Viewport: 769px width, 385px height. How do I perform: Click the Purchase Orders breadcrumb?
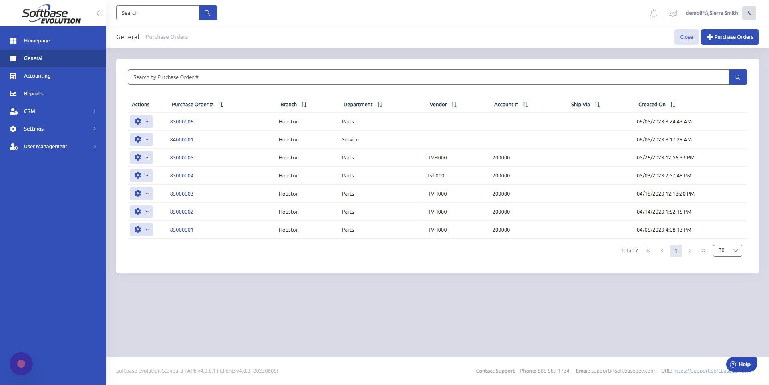point(167,37)
